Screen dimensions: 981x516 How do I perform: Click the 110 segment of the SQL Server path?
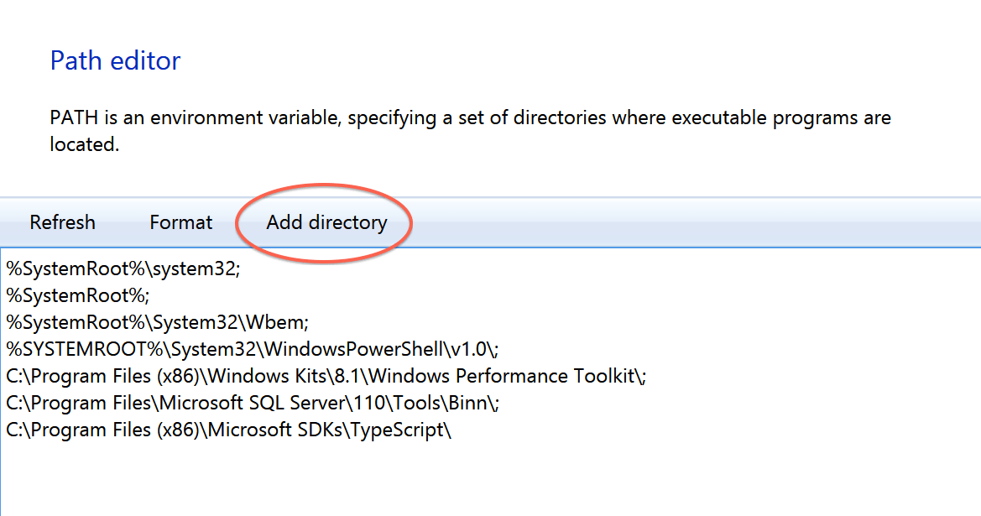pyautogui.click(x=369, y=404)
